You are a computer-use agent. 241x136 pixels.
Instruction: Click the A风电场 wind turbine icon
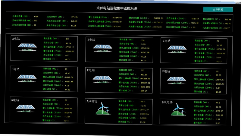coord(103,108)
